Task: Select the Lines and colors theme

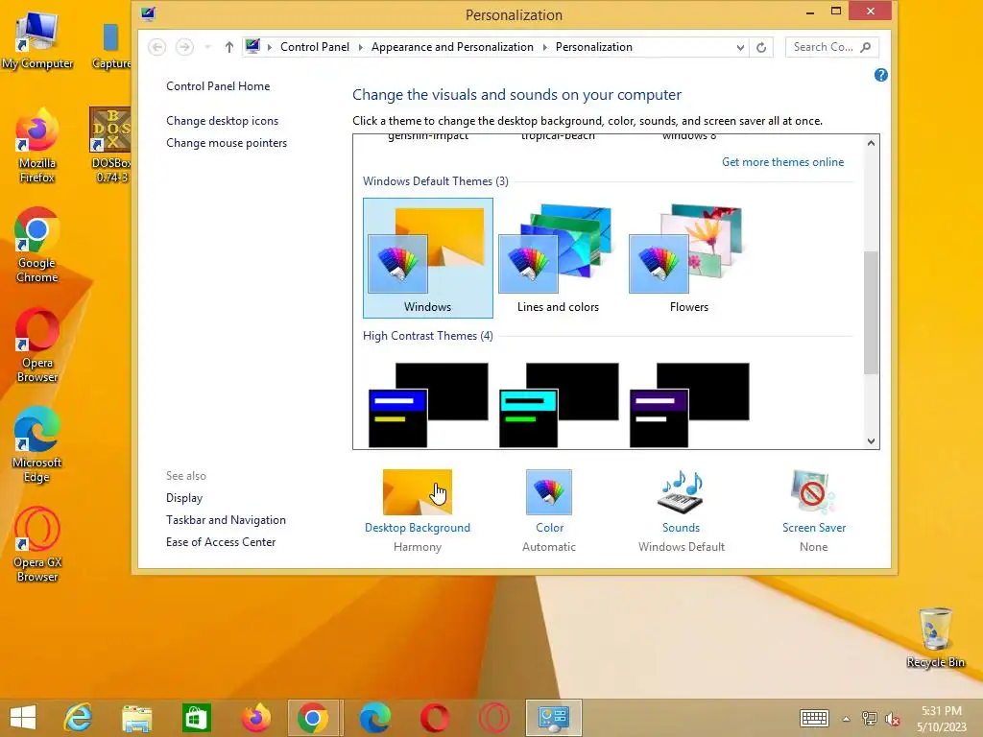Action: coord(558,258)
